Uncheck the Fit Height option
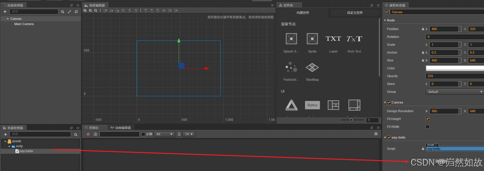The height and width of the screenshot is (171, 484). click(427, 119)
